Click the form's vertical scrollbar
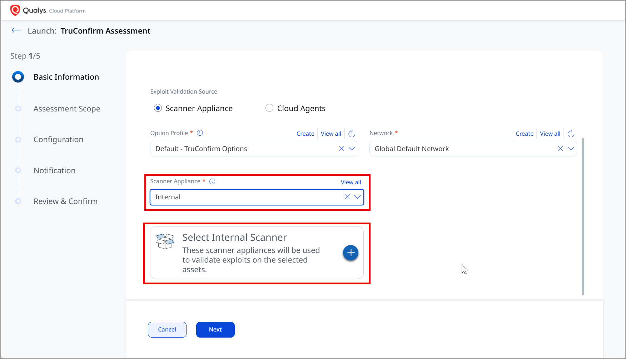The width and height of the screenshot is (626, 359). pos(583,216)
